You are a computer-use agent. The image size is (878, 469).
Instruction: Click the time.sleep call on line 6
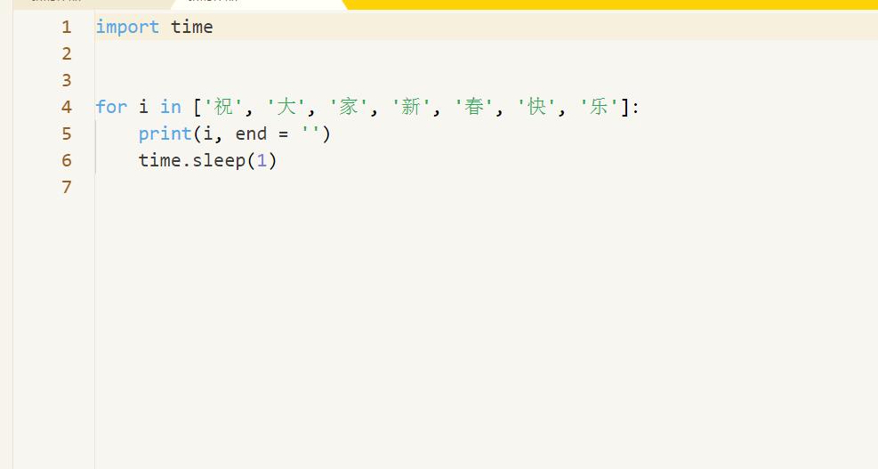pyautogui.click(x=208, y=161)
